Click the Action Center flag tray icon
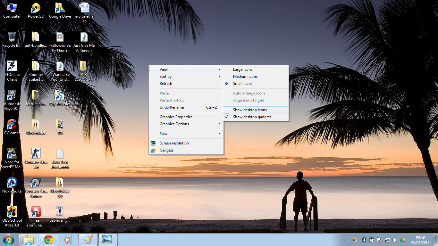The width and height of the screenshot is (438, 246). pyautogui.click(x=379, y=240)
